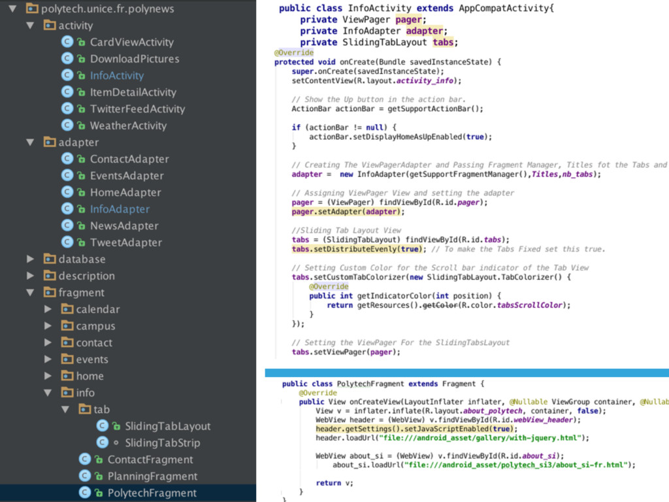669x502 pixels.
Task: Expand the home package arrow
Action: (x=48, y=376)
